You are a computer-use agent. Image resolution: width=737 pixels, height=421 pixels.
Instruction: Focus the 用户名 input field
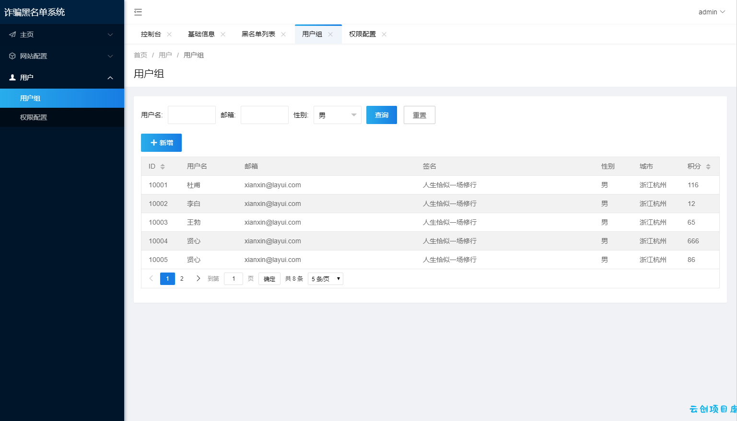pyautogui.click(x=192, y=115)
